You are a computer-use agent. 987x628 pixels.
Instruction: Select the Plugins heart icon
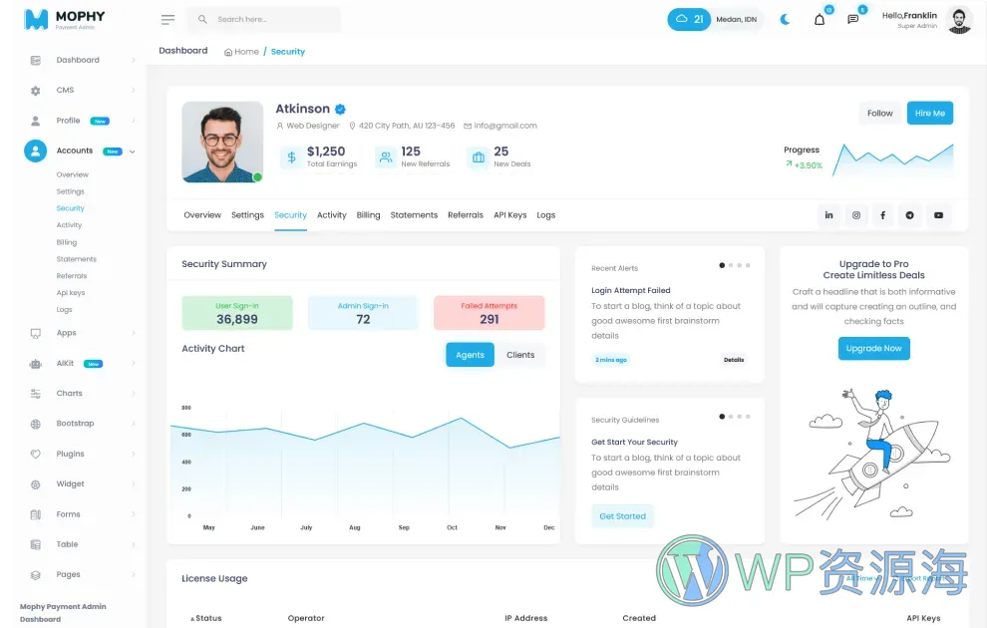(x=36, y=454)
